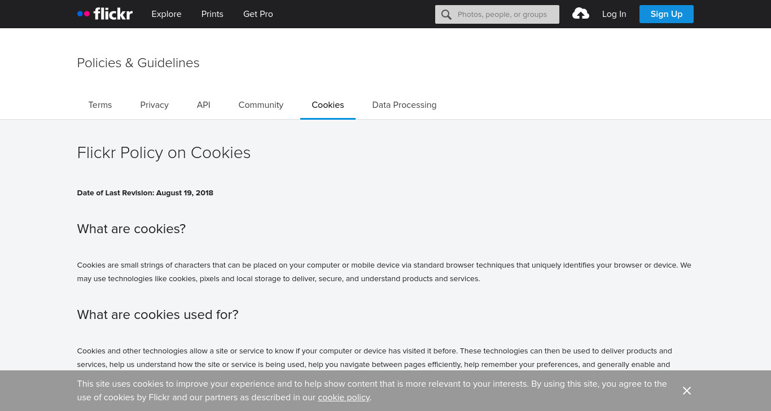
Task: Switch to the Privacy tab
Action: (x=155, y=105)
